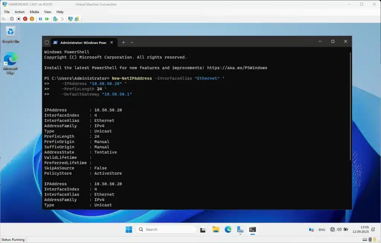
Task: Click the Enhanced Session toolbar icon
Action: tap(70, 19)
